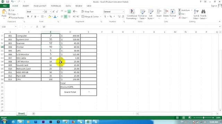
Task: Undo last action in Quick Access Toolbar
Action: pos(12,2)
